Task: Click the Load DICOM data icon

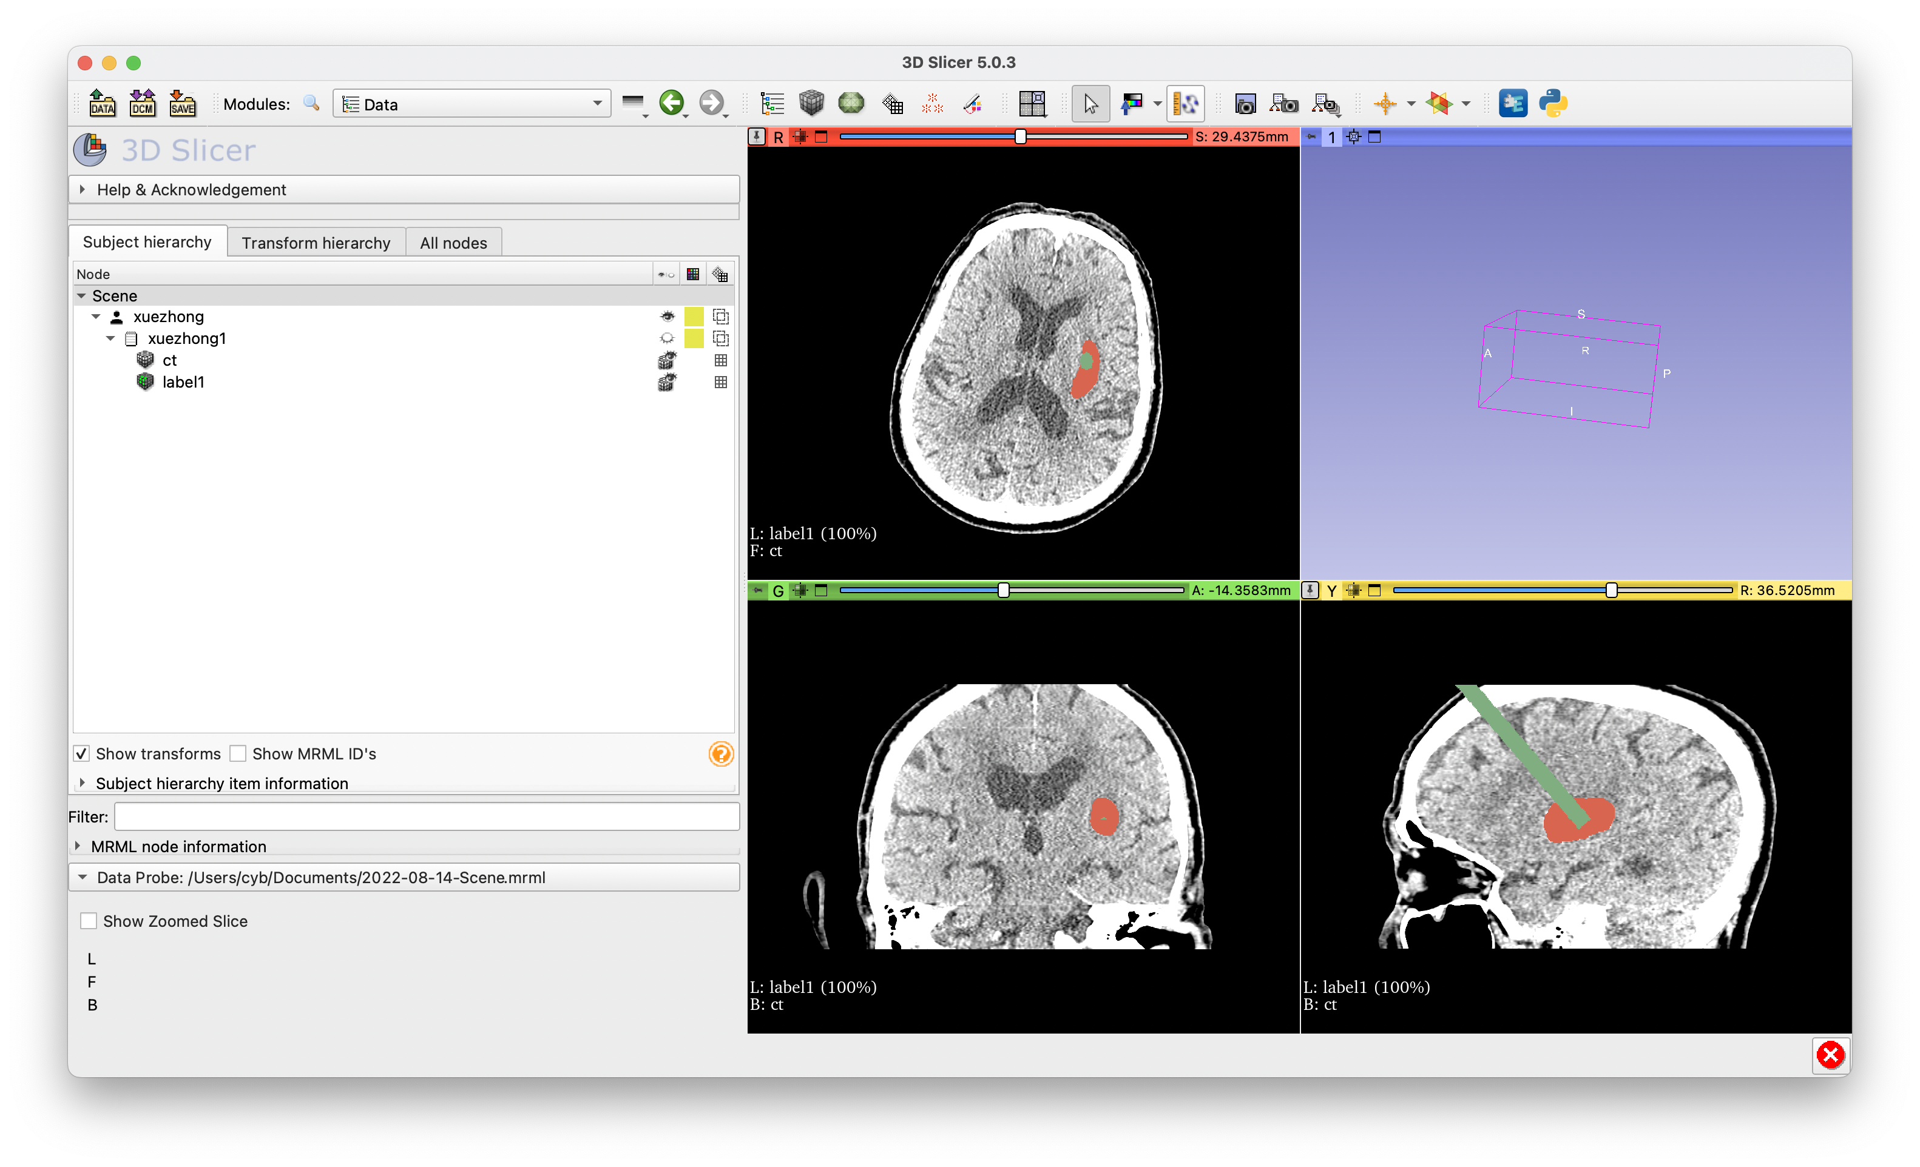Action: [142, 103]
